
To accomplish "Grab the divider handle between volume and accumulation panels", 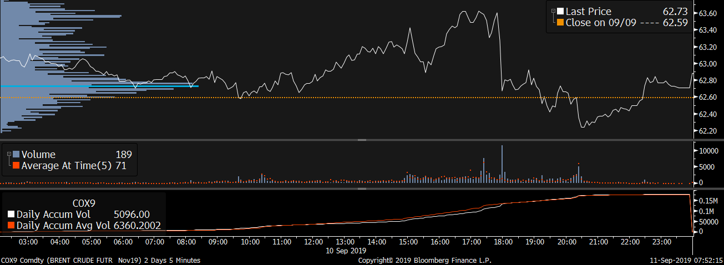I will [x=362, y=188].
